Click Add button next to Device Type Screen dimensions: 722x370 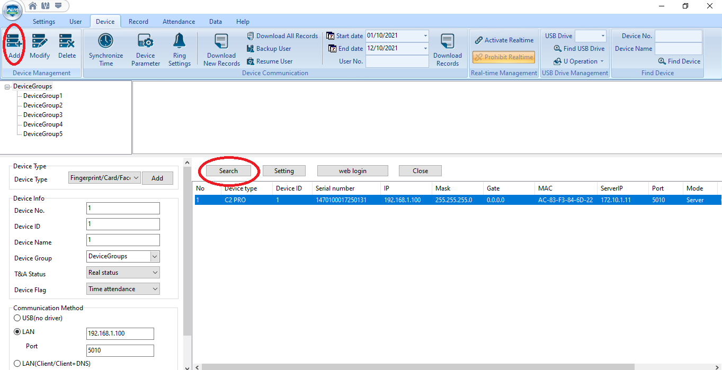tap(157, 178)
